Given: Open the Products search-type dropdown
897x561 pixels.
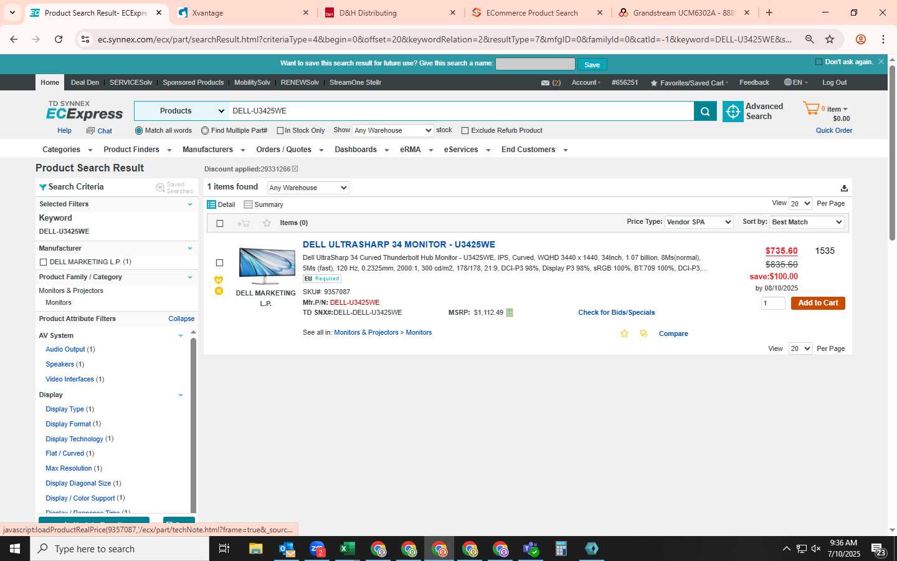Looking at the screenshot, I should [182, 111].
